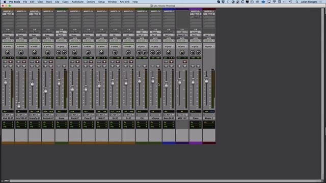Click the Snare track name button
Screen dimensions: 326x183
tap(62, 118)
